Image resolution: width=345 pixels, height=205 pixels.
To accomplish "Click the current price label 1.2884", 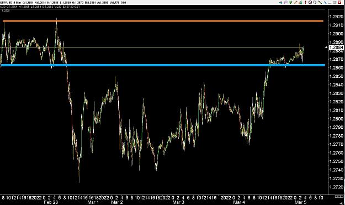I will coord(336,47).
